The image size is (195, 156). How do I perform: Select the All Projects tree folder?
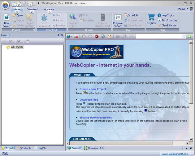(17, 47)
